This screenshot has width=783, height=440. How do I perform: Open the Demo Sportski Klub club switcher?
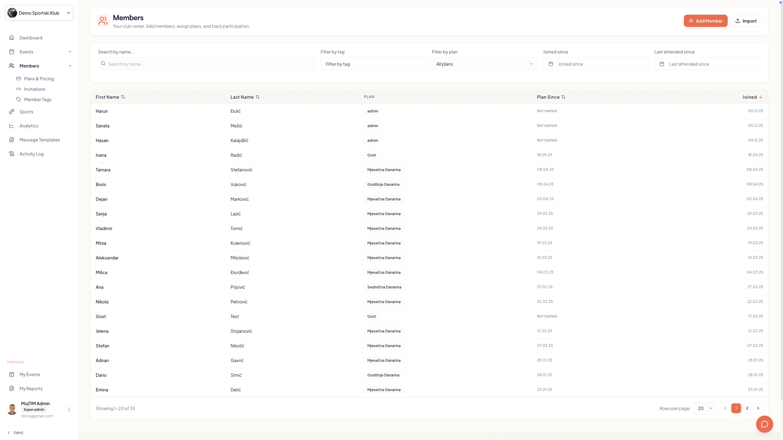point(39,13)
